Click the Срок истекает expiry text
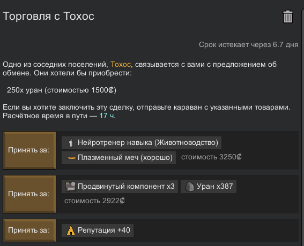 pyautogui.click(x=249, y=45)
